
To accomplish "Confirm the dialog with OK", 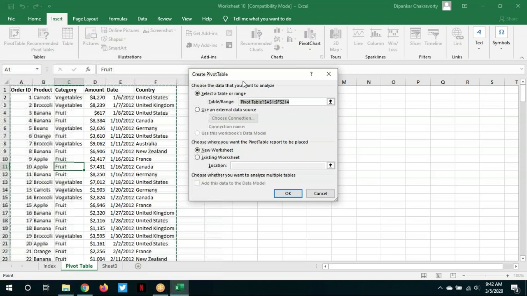I will pyautogui.click(x=288, y=194).
